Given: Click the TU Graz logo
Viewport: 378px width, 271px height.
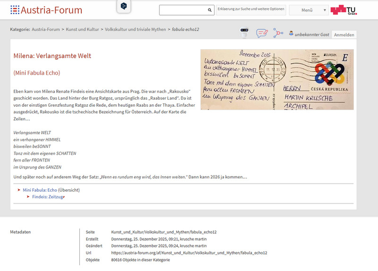Looking at the screenshot, I should click(x=344, y=10).
